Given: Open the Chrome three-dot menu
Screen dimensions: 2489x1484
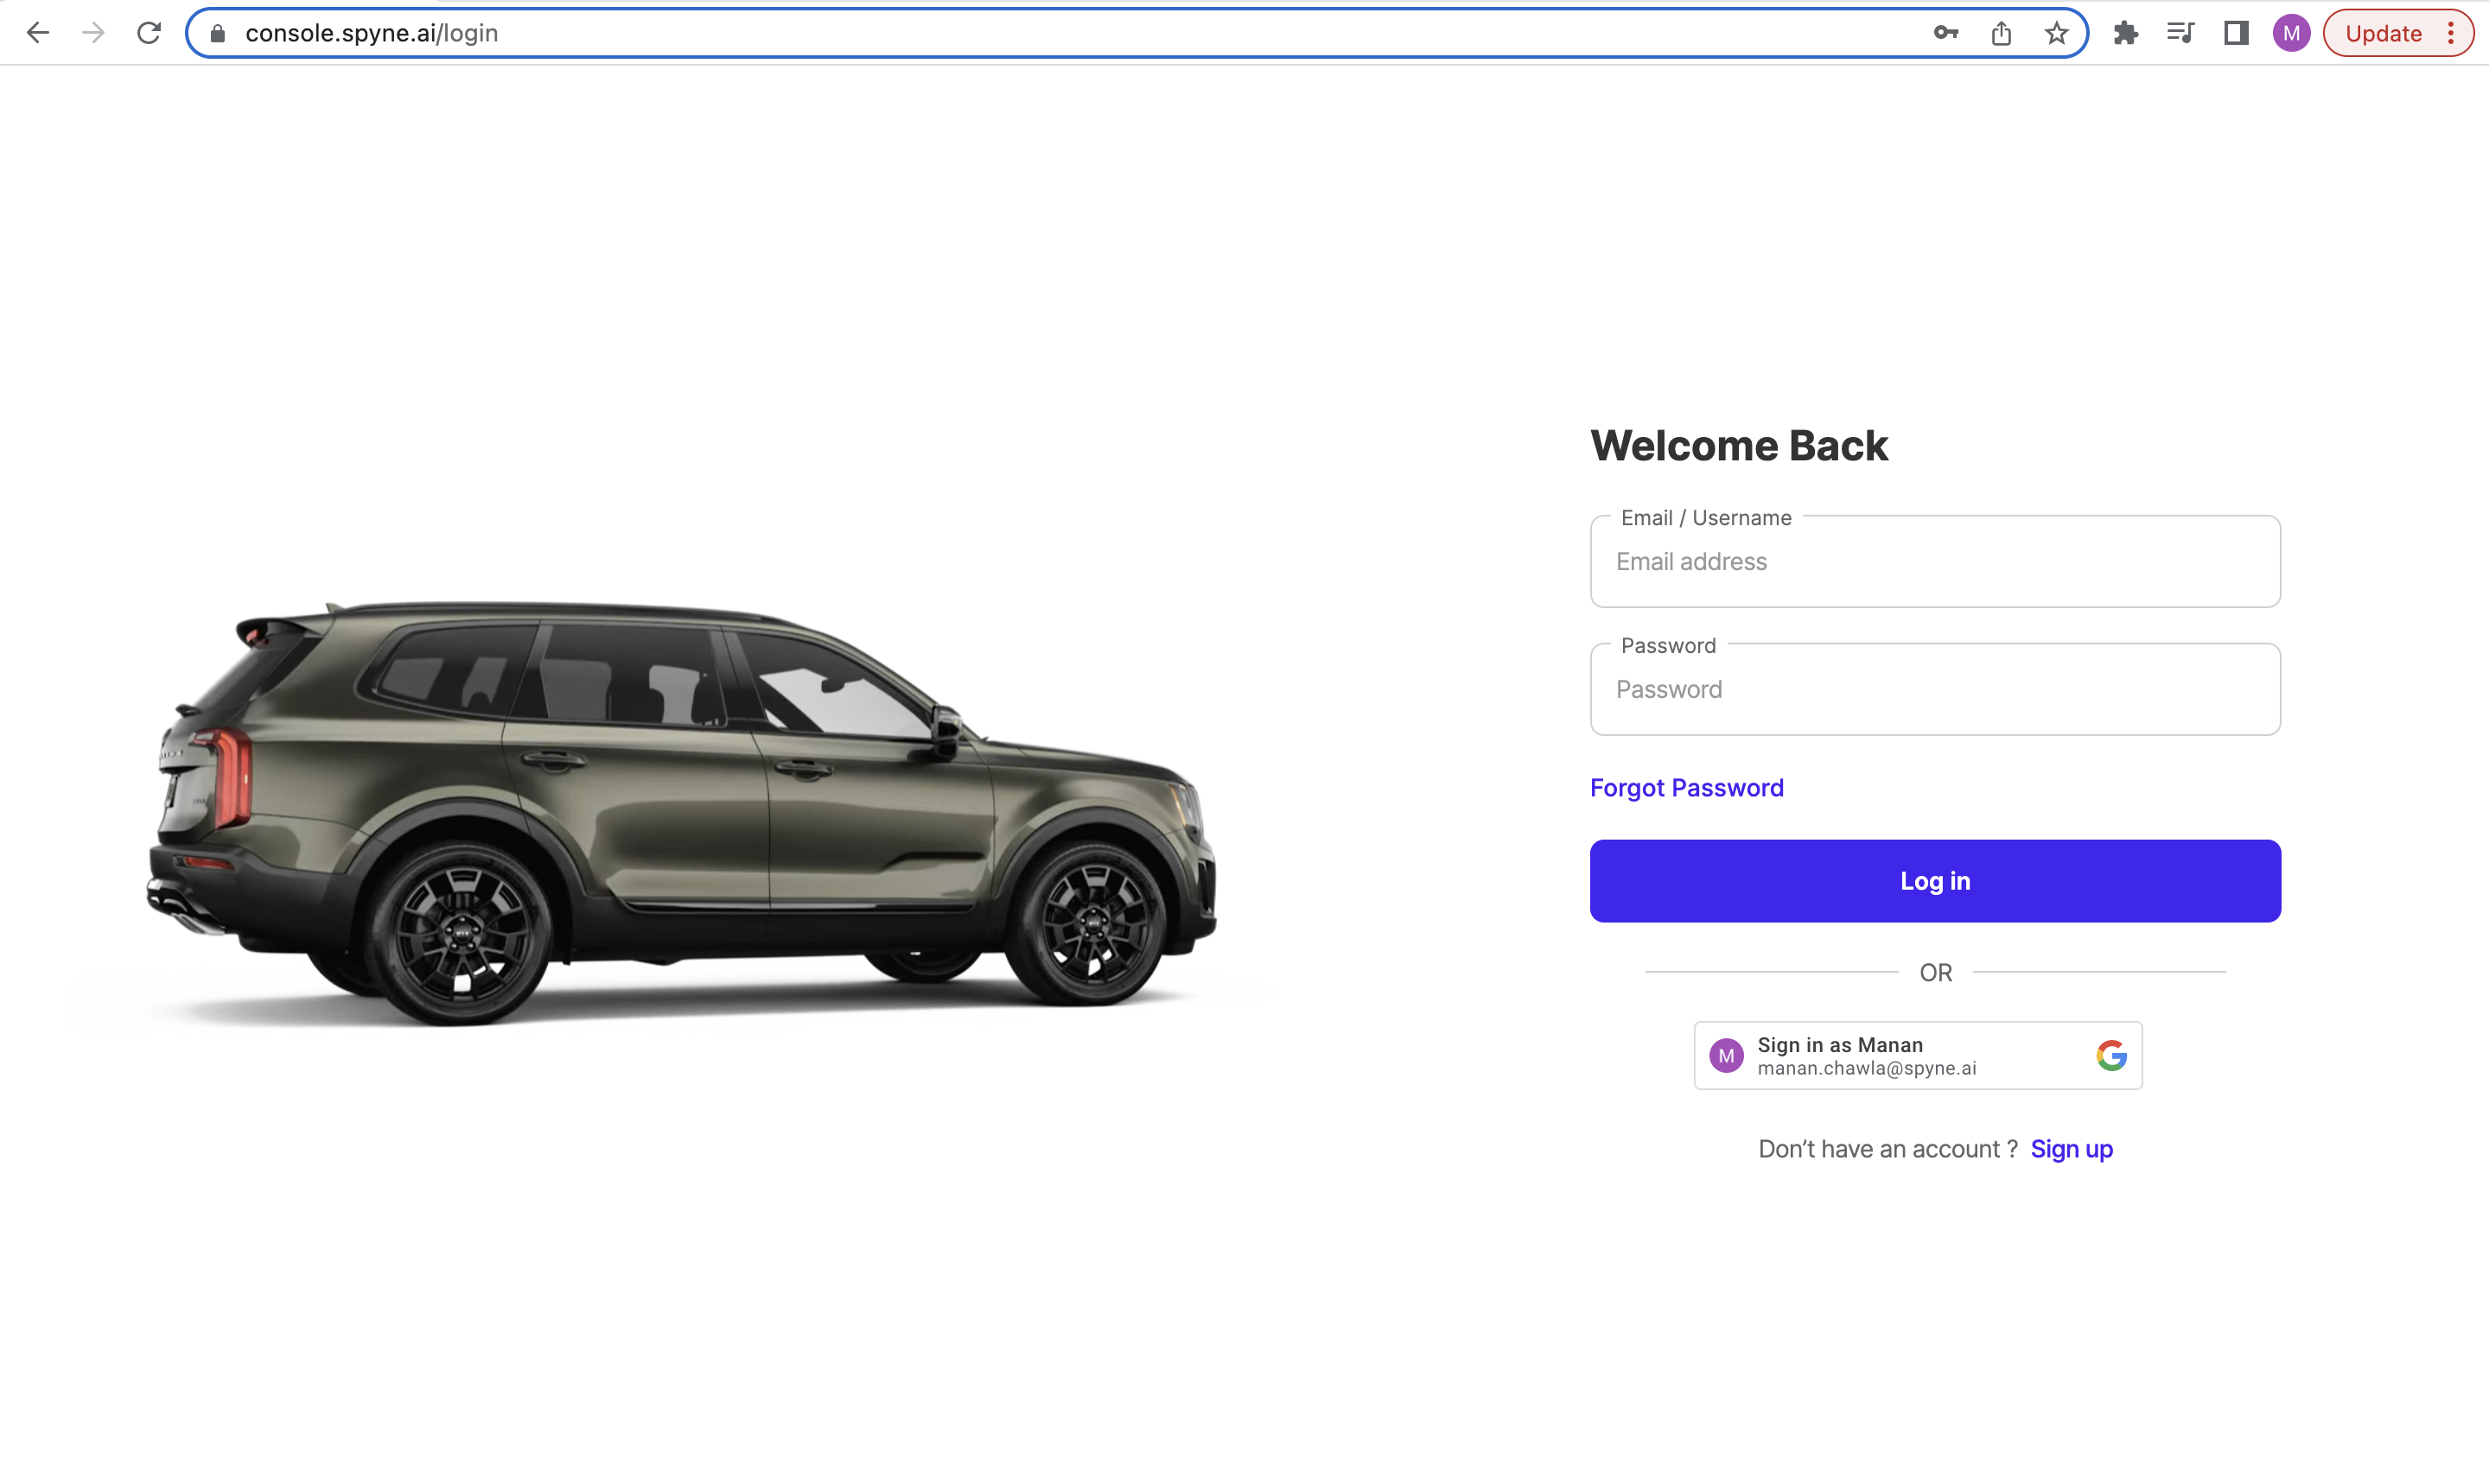Looking at the screenshot, I should [2452, 33].
